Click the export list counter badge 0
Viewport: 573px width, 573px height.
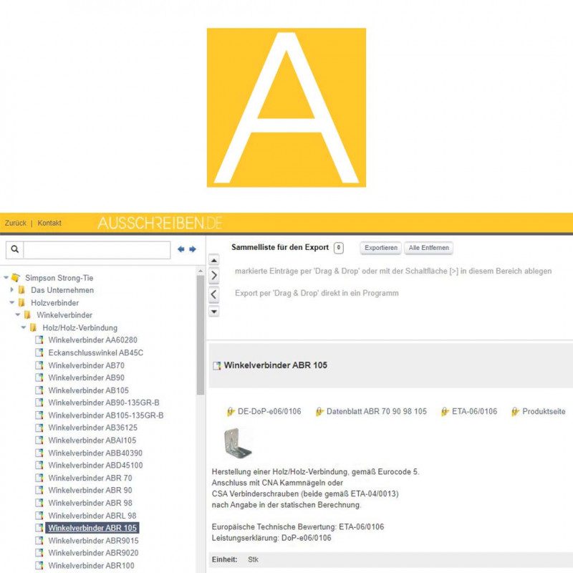click(x=338, y=248)
